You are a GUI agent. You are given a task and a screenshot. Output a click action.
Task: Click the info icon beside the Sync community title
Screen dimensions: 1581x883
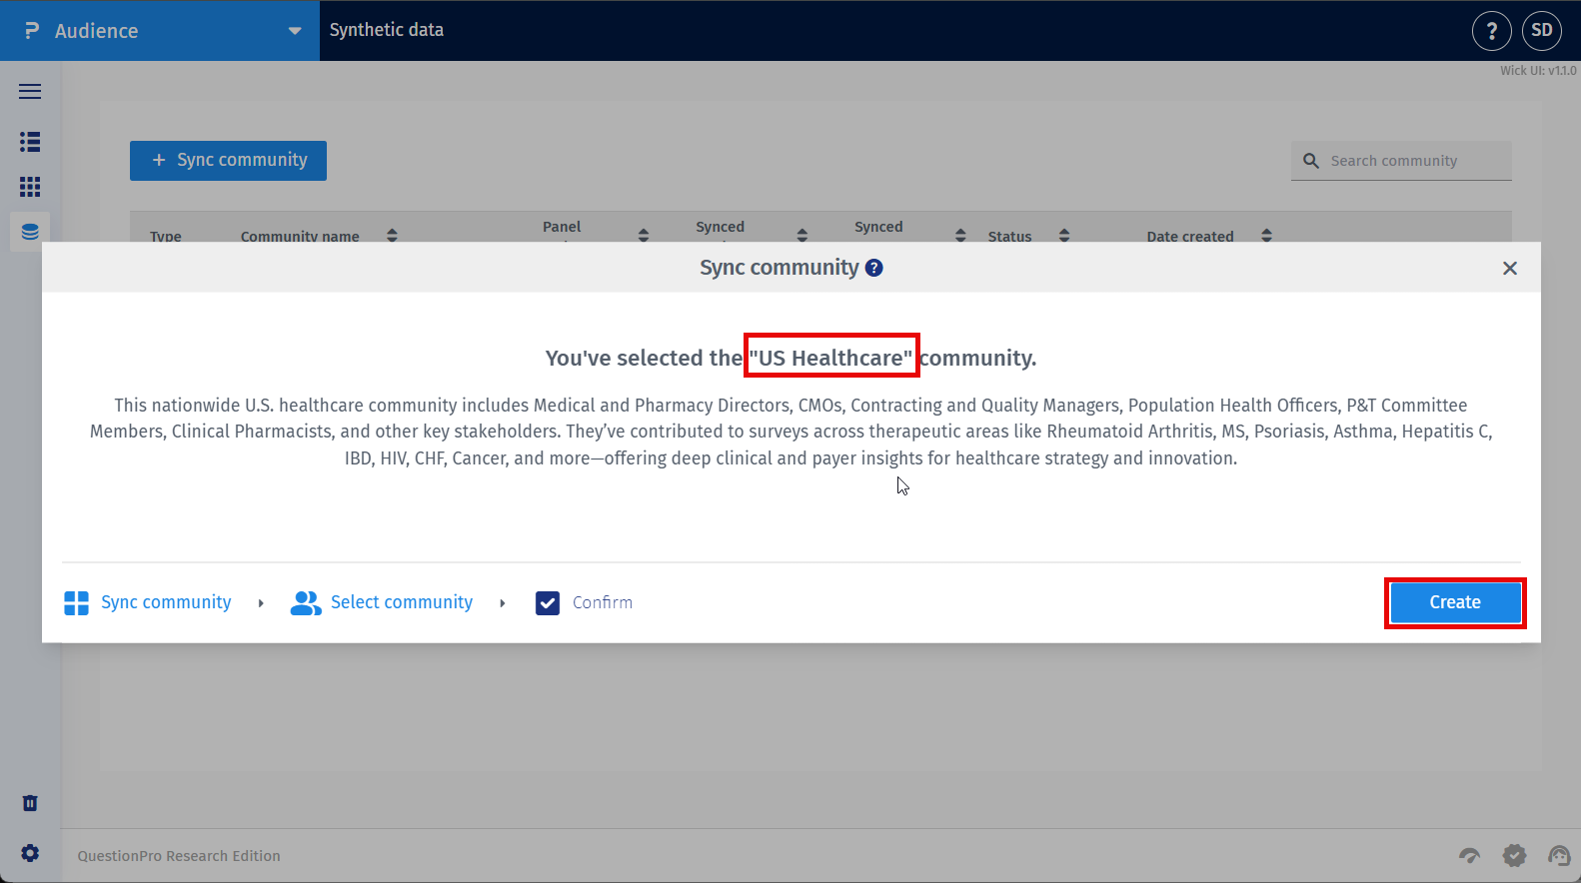coord(874,268)
